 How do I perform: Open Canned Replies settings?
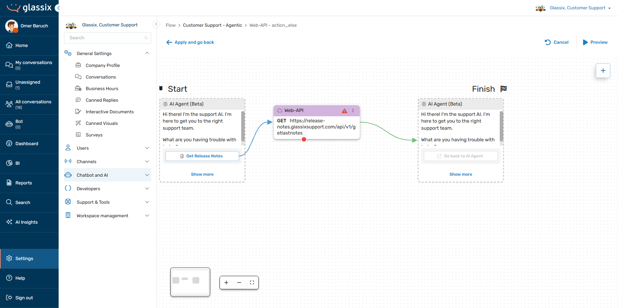point(102,100)
